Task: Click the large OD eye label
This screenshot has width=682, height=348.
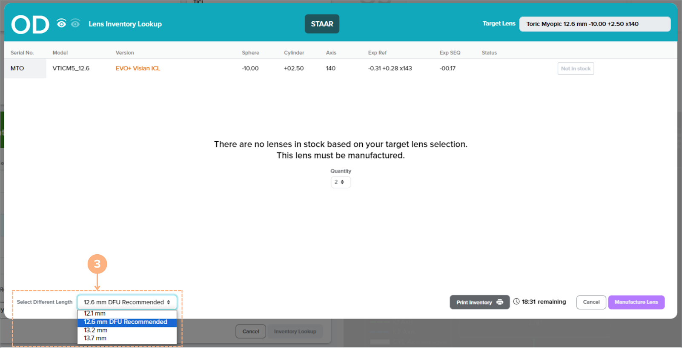Action: (30, 25)
